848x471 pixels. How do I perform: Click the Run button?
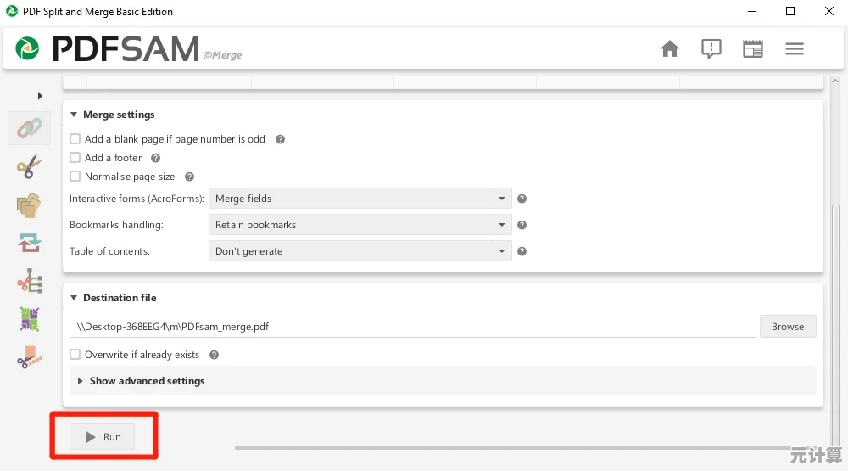[x=103, y=437]
